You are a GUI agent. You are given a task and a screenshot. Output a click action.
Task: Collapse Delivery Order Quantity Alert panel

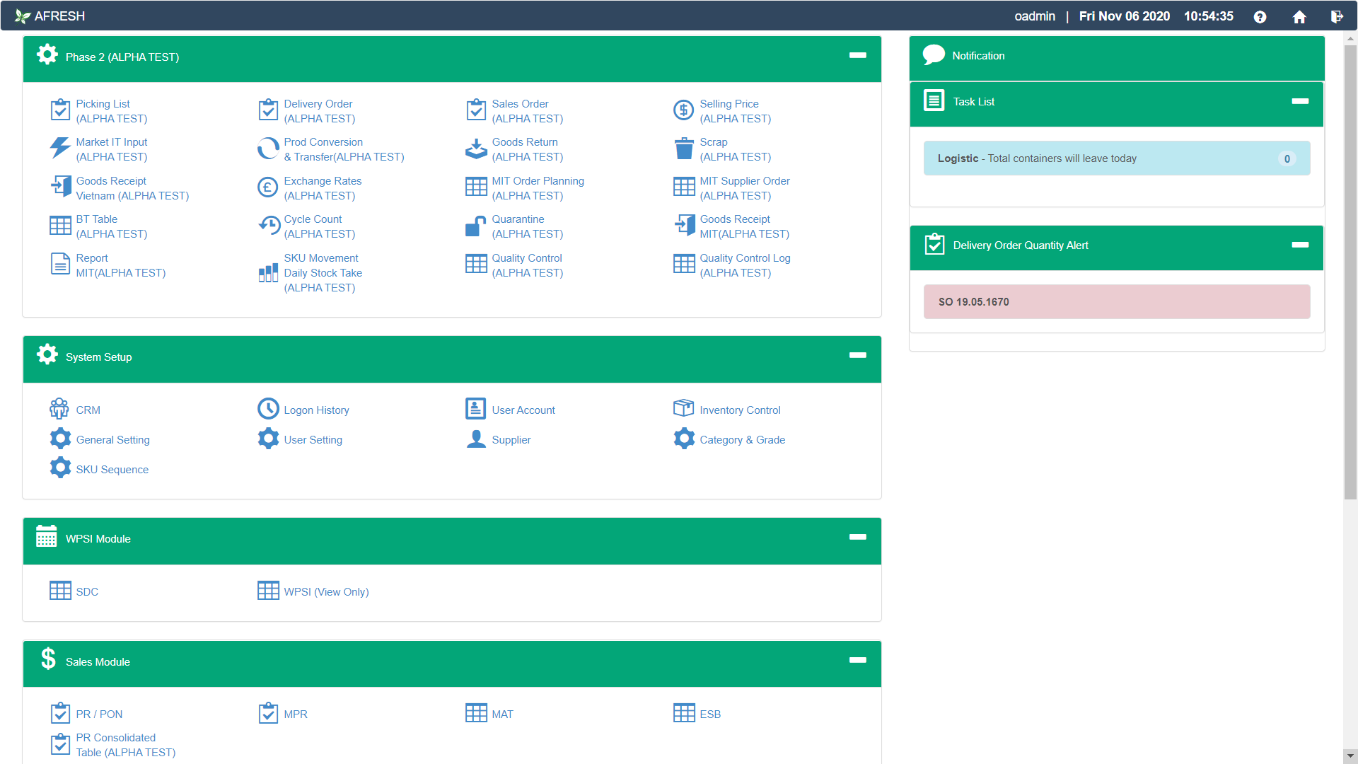1300,245
